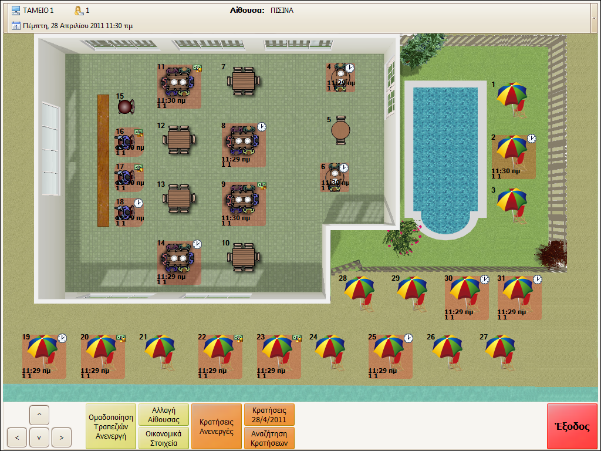This screenshot has height=451, width=601.
Task: Open reserved umbrella 30 with clock
Action: [x=467, y=298]
